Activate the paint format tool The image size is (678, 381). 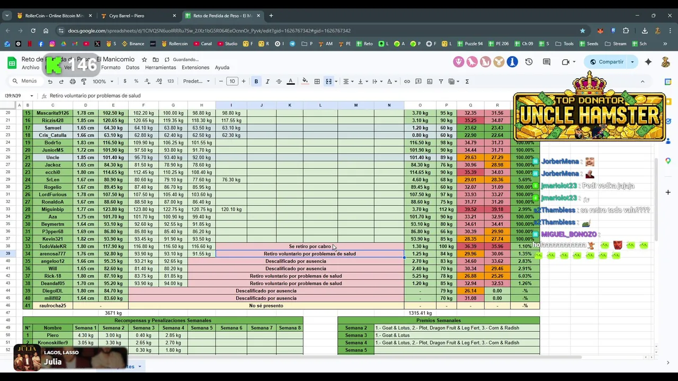pos(84,81)
